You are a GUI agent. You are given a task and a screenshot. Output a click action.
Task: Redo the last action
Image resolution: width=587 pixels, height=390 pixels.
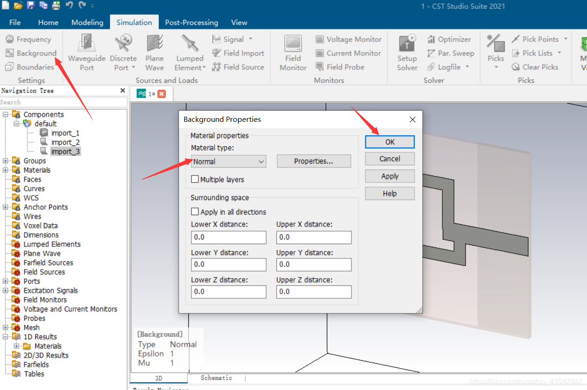coord(82,6)
